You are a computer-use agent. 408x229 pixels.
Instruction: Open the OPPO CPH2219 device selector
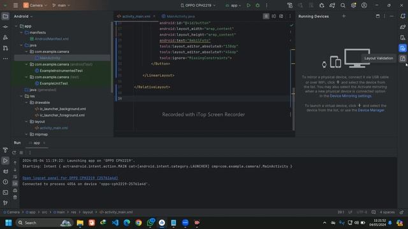[x=198, y=5]
